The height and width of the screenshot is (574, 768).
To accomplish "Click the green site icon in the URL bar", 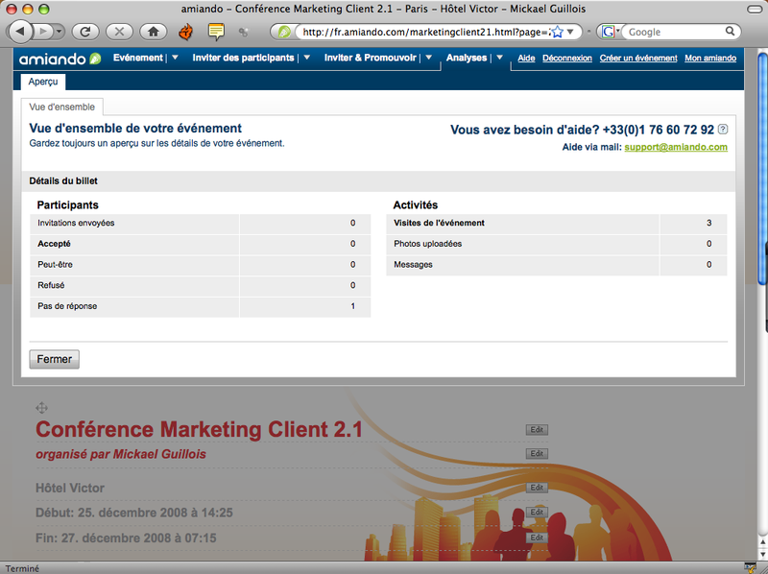I will tap(284, 32).
